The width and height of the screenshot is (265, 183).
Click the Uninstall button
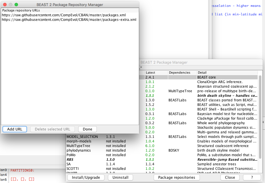[120, 177]
